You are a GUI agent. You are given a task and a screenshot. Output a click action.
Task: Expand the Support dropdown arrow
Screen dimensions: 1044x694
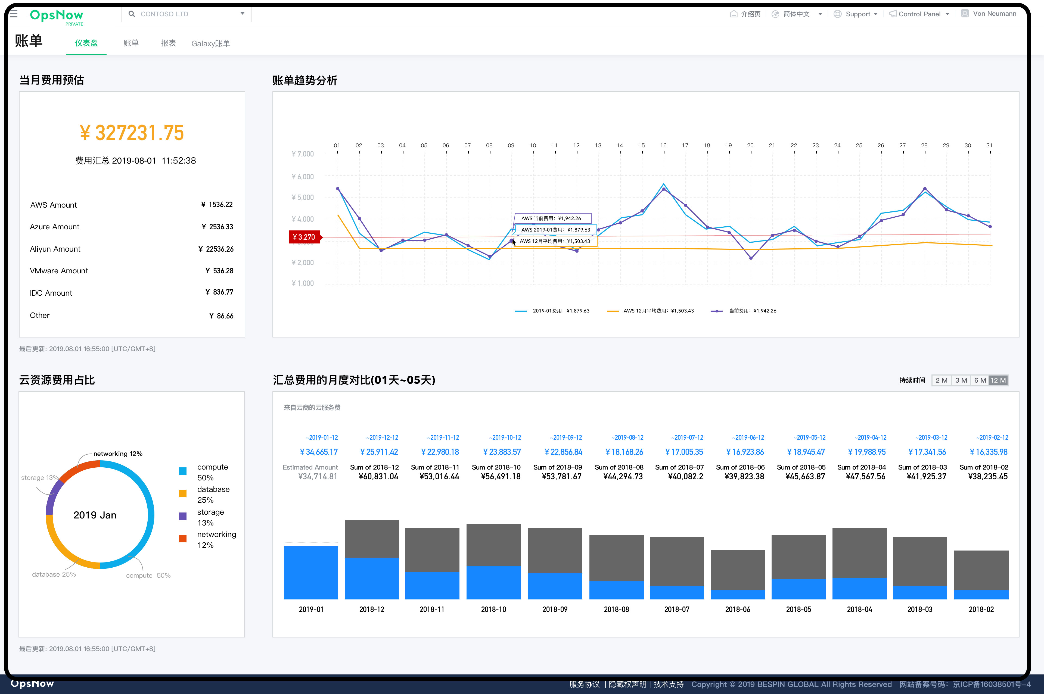click(876, 14)
